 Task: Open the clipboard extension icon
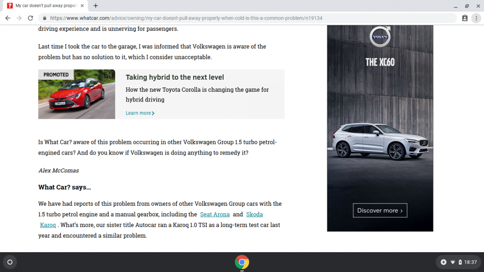coord(465,18)
